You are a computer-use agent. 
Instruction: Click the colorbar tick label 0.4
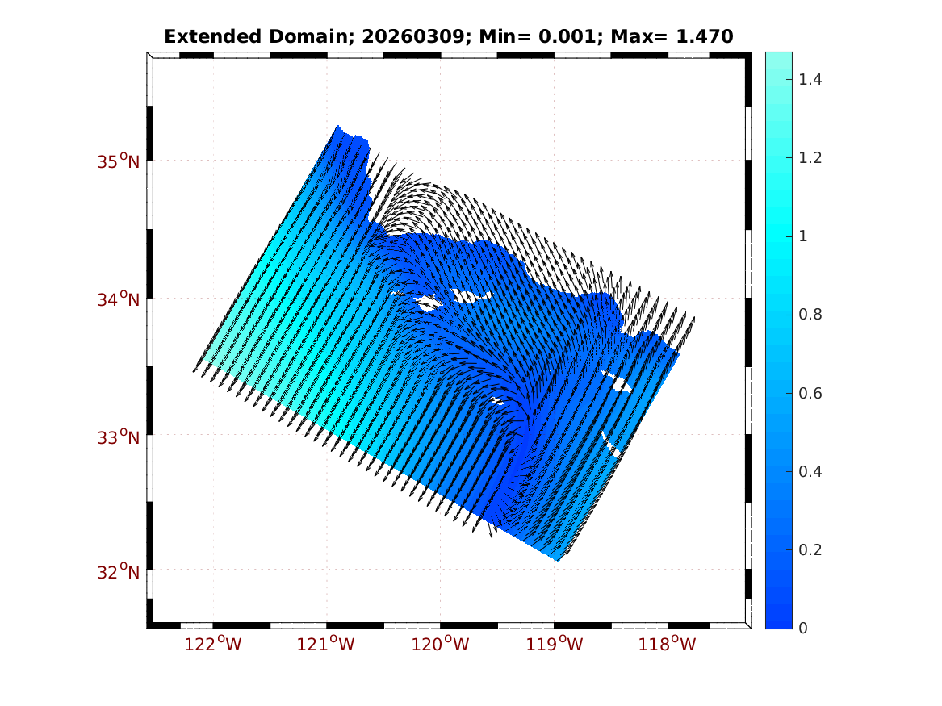point(811,471)
